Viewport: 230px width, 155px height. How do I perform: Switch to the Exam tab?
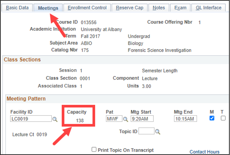(180, 8)
